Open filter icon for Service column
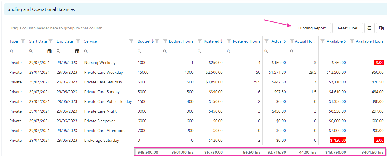Viewport: 387px width, 156px height. click(131, 41)
